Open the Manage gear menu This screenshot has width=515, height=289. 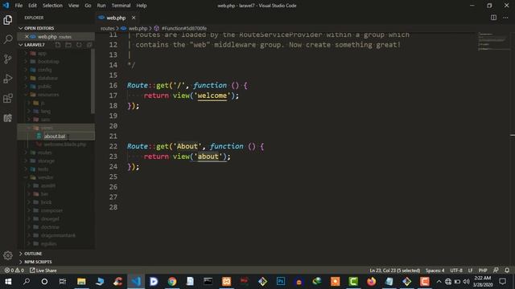(x=8, y=255)
